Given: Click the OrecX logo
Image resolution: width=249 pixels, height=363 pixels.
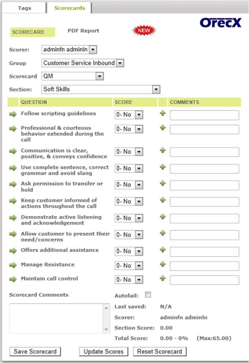Looking at the screenshot, I should (x=220, y=23).
